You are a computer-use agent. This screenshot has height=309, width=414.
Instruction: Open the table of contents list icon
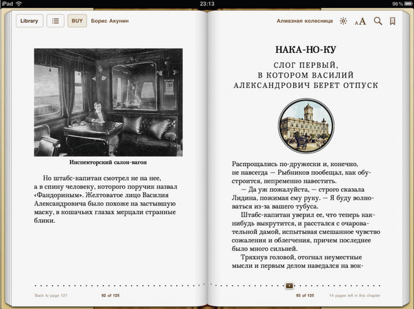point(56,21)
